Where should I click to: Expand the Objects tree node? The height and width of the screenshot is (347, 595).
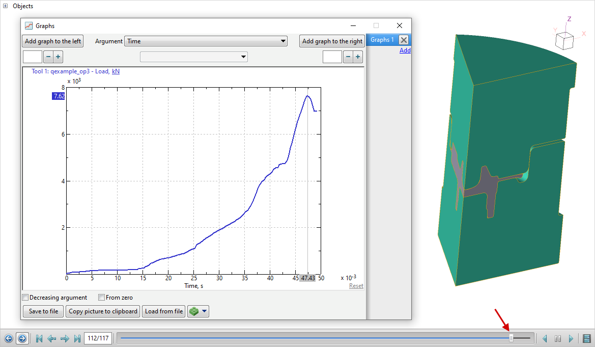(x=5, y=6)
